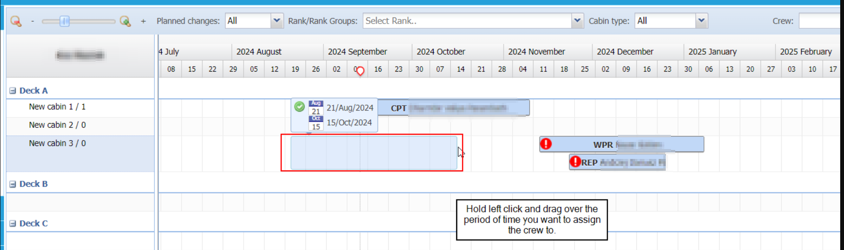Select the New cabin 2 / 0 row
Viewport: 844px width, 250px height.
[57, 125]
